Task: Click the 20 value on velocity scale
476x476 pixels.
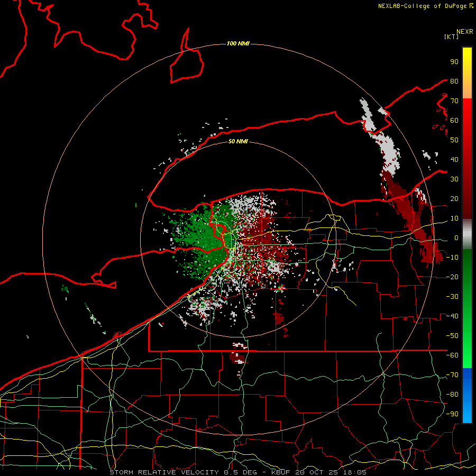Action: coord(454,198)
